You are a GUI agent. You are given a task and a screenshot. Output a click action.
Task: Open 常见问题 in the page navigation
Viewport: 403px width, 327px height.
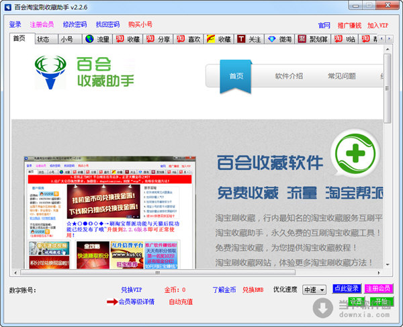[x=342, y=76]
